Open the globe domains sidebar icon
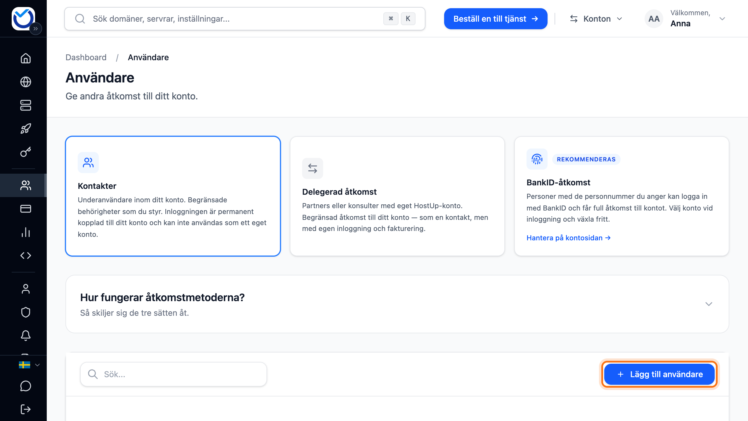This screenshot has height=421, width=748. tap(26, 82)
